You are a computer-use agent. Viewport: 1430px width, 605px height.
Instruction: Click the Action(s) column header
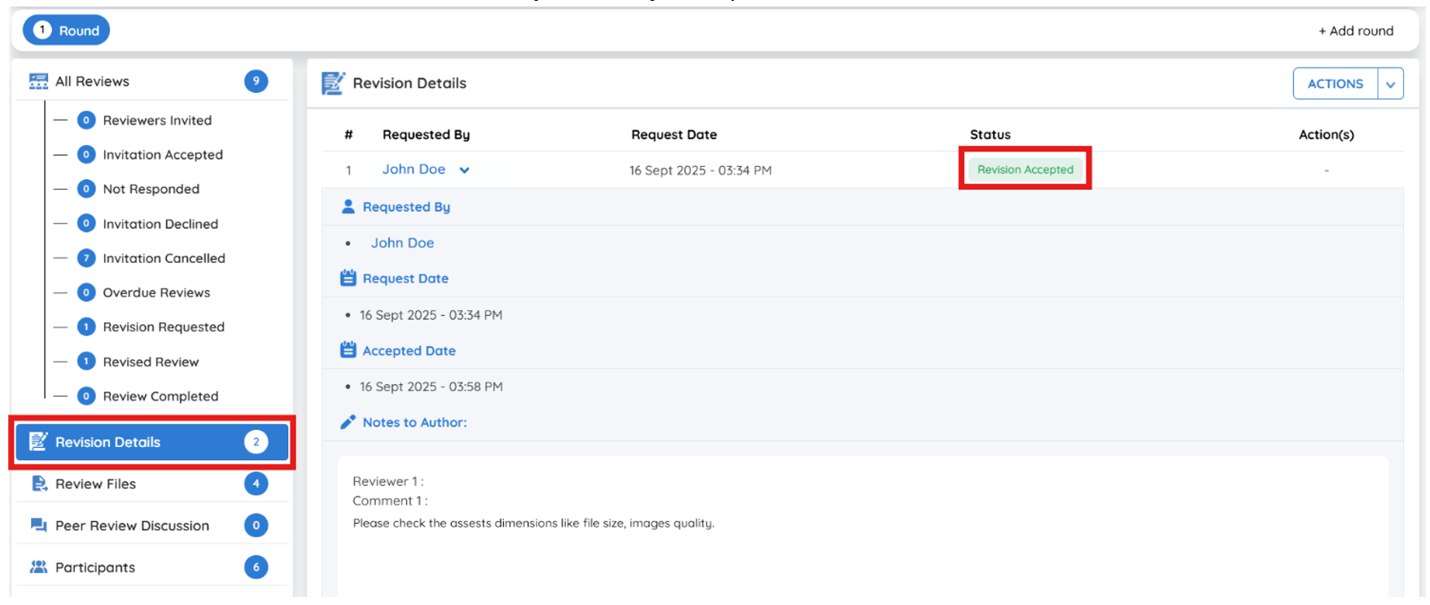pos(1327,134)
